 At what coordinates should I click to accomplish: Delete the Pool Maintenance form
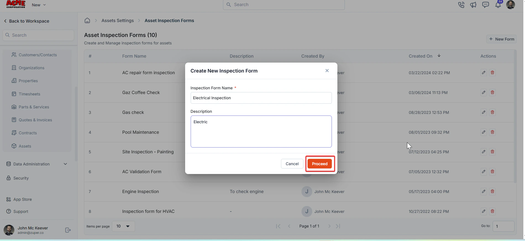point(492,132)
